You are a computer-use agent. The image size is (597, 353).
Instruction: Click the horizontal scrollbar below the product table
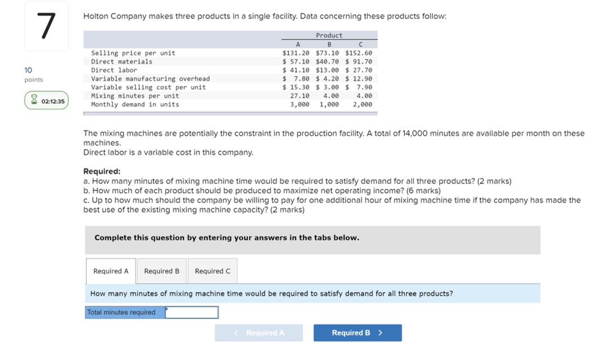click(x=231, y=114)
